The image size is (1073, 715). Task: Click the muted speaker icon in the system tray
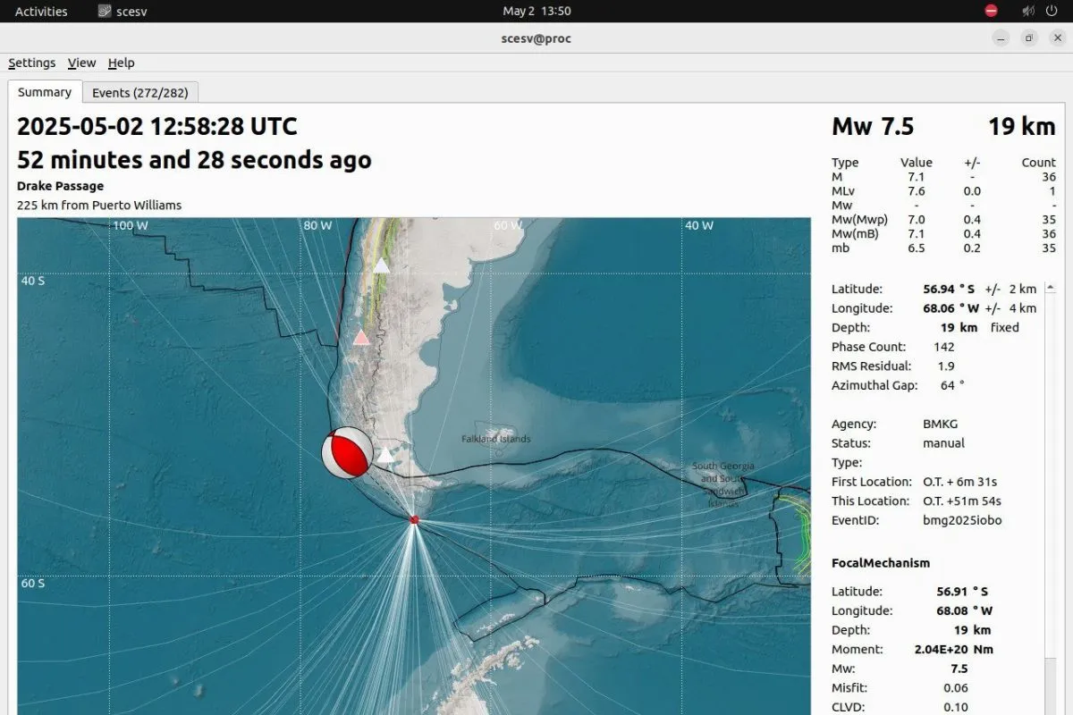coord(1027,11)
